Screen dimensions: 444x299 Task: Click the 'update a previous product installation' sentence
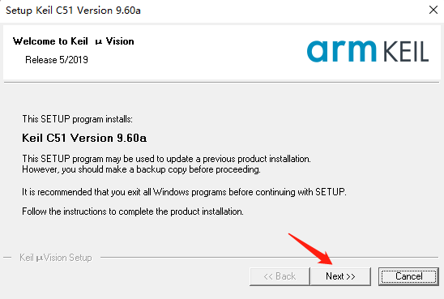[167, 159]
